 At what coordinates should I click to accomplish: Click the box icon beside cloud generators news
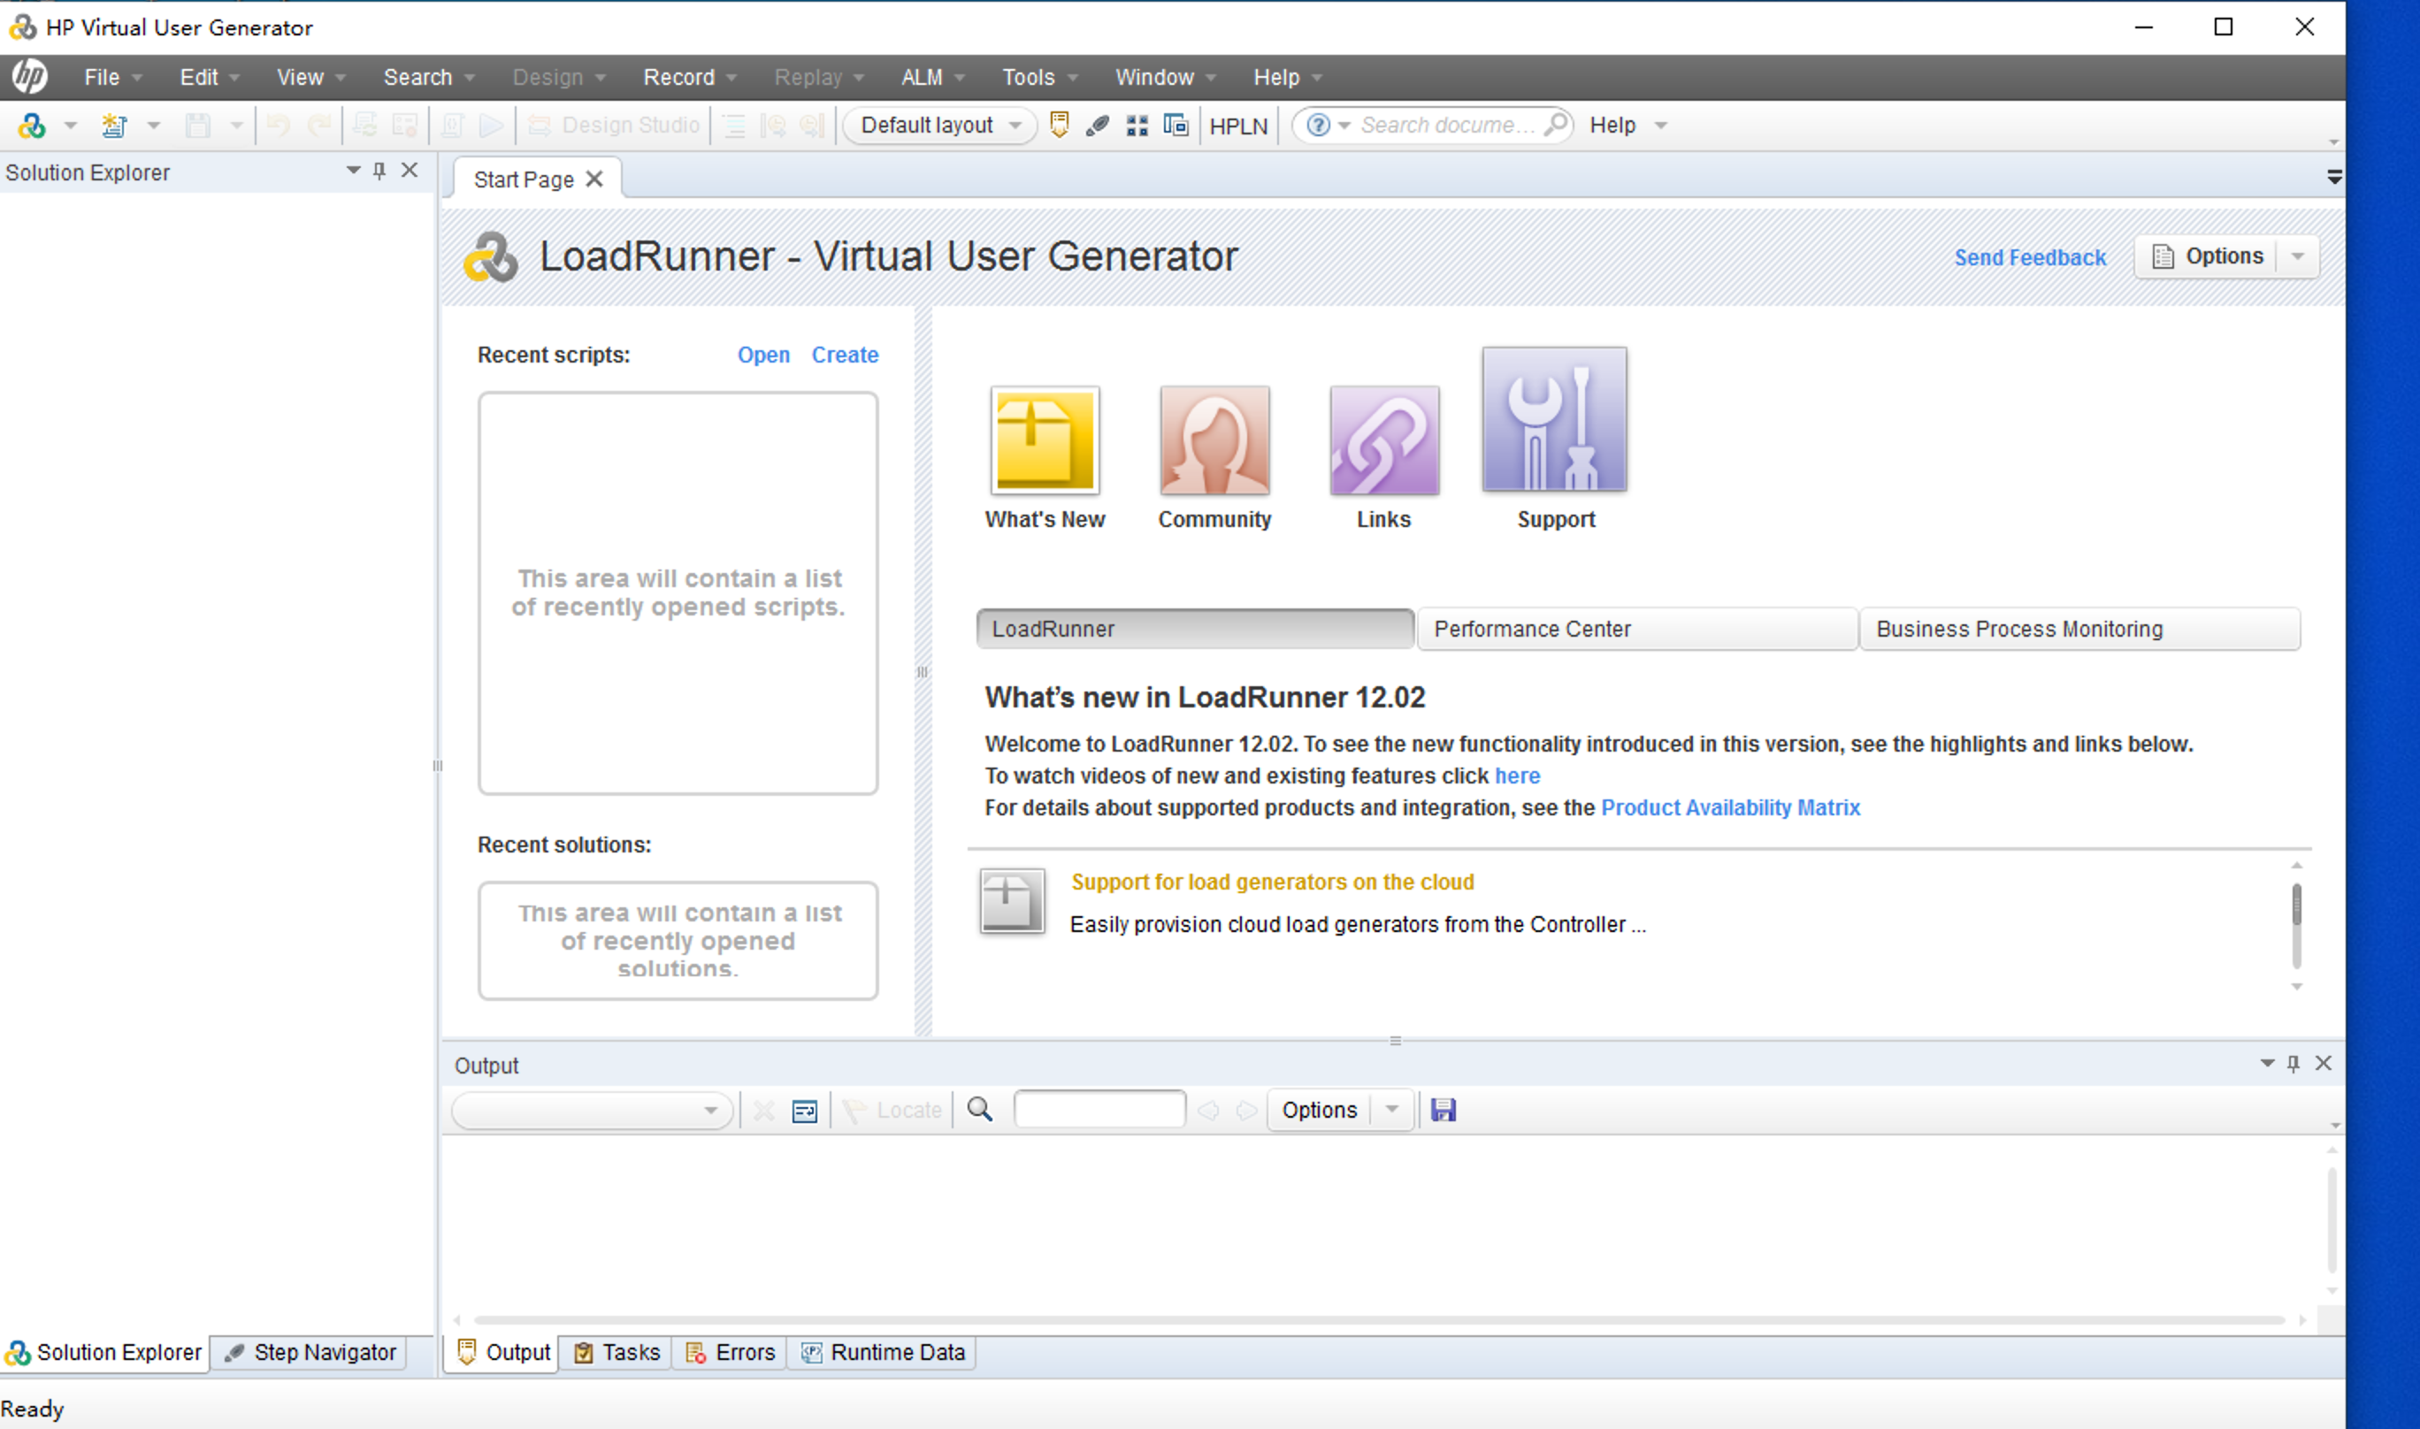(x=1012, y=900)
